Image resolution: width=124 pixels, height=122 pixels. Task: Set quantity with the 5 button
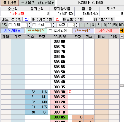98,25
